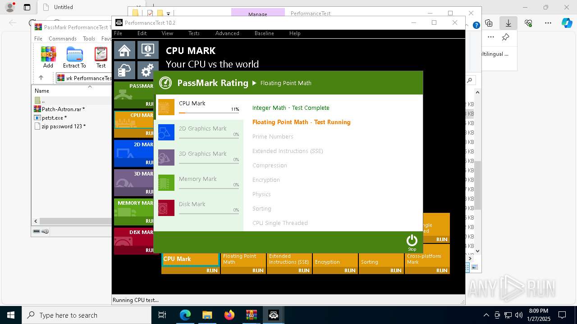The image size is (577, 324).
Task: Open the Tests menu
Action: click(194, 33)
